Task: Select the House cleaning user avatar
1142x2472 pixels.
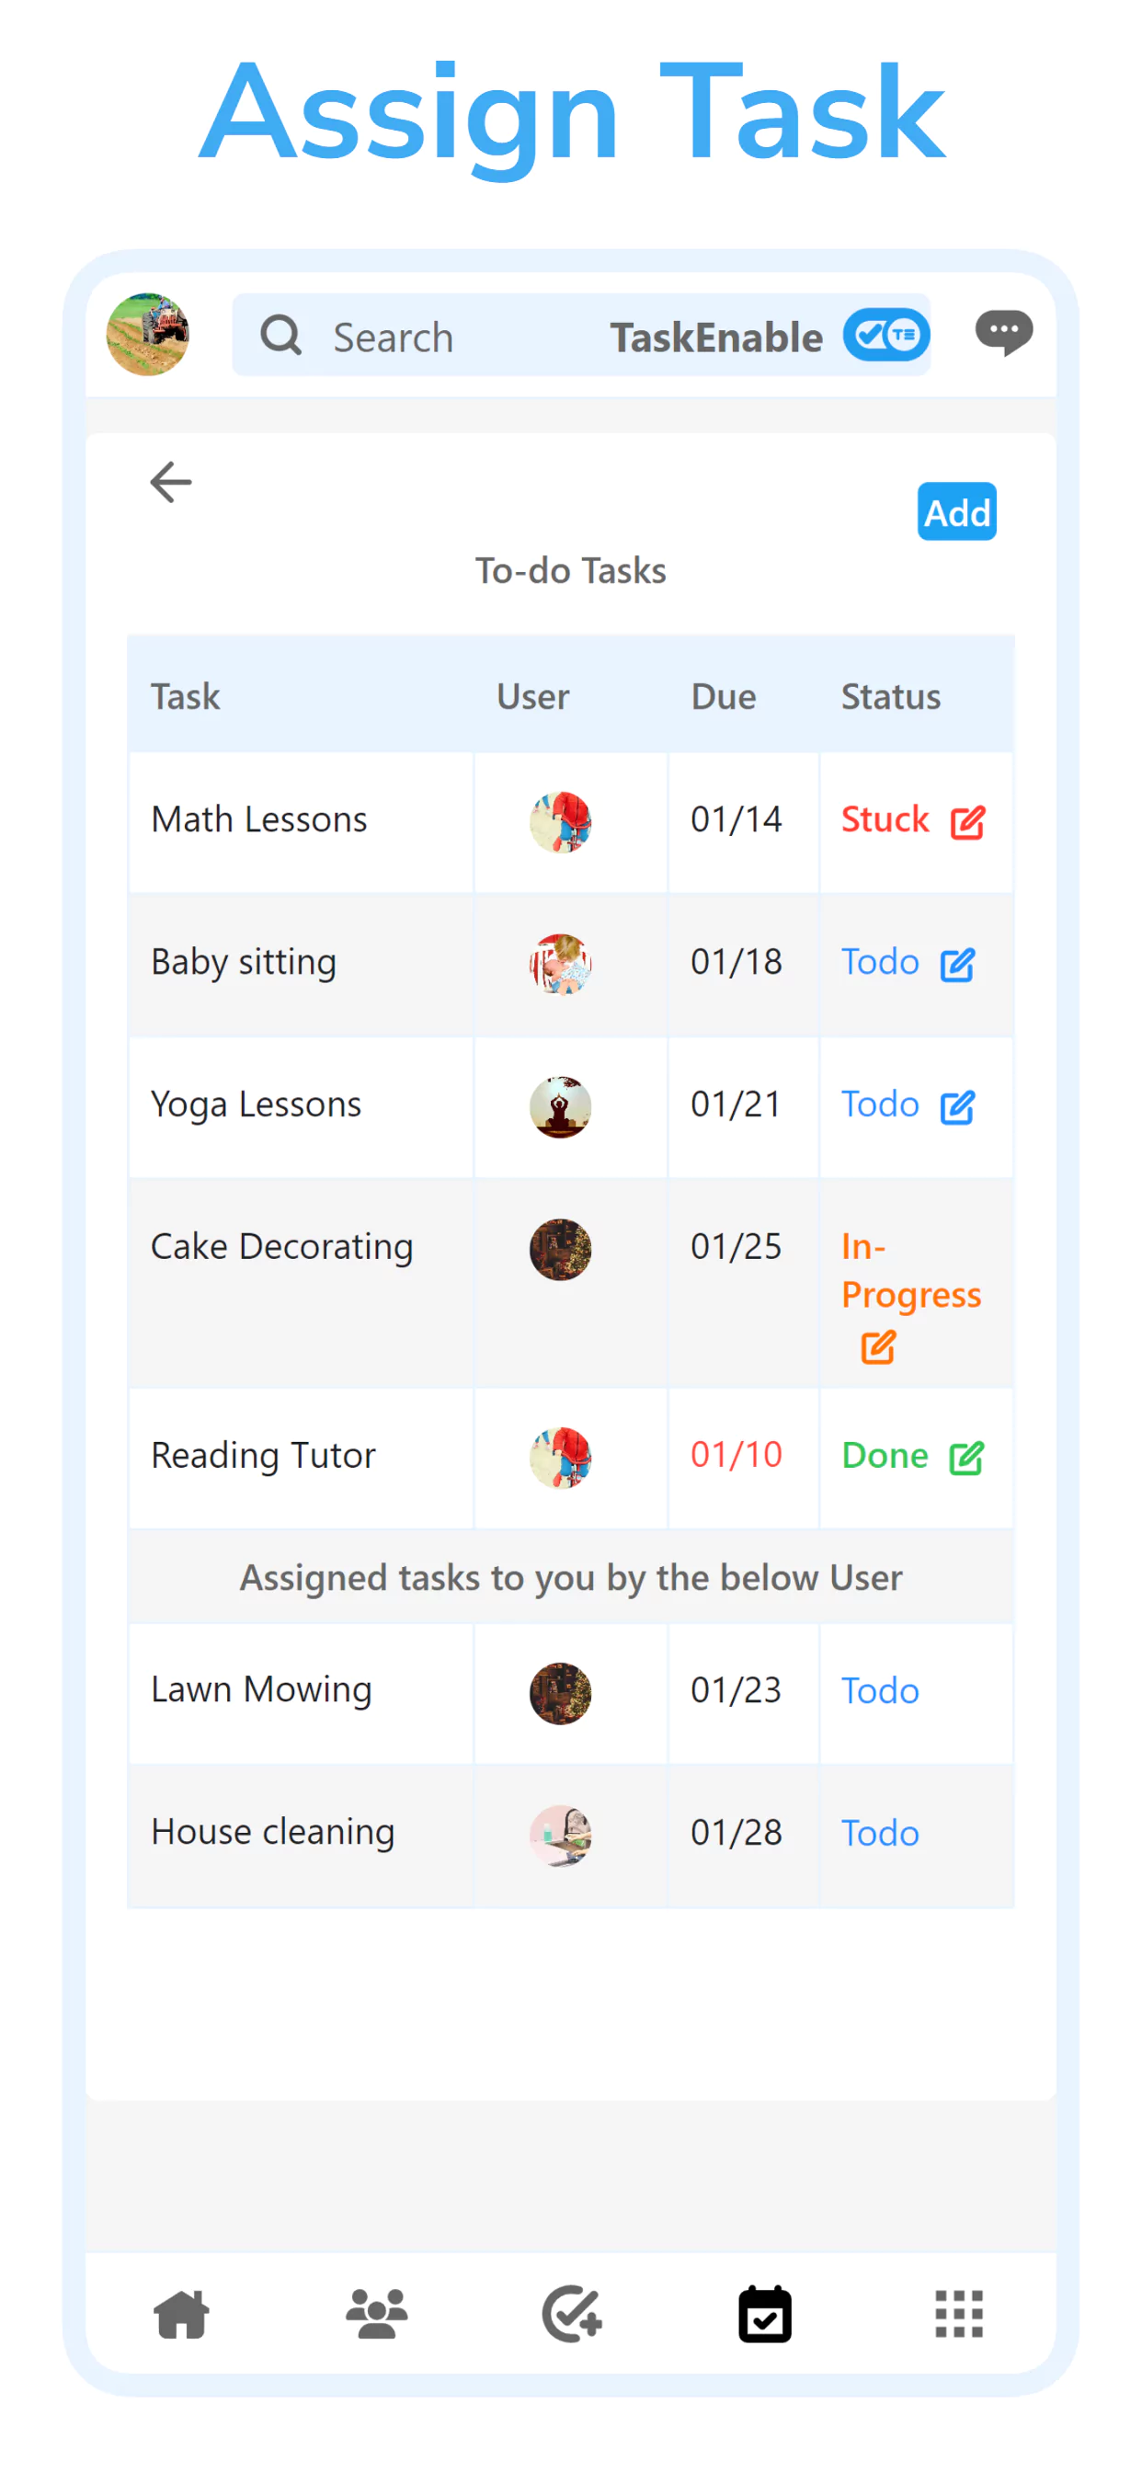Action: click(x=561, y=1835)
